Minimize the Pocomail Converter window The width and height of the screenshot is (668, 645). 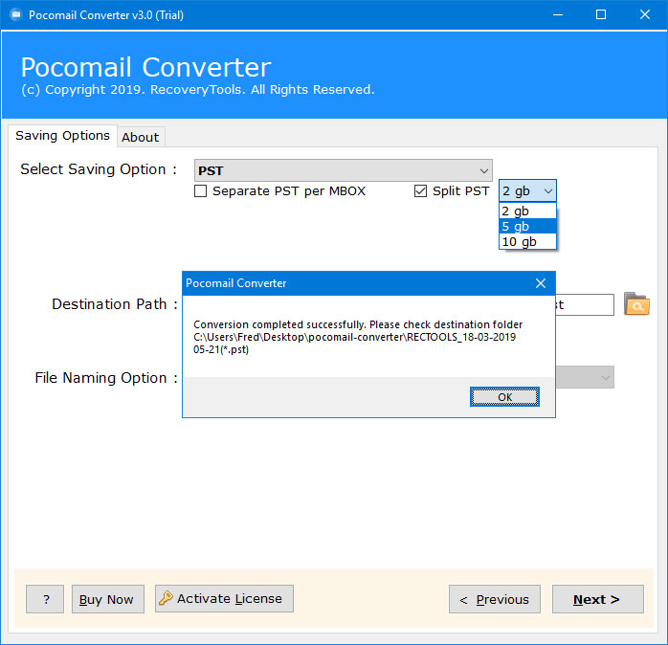coord(558,15)
